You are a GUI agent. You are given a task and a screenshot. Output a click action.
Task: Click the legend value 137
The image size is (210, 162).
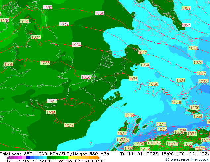(x=77, y=161)
